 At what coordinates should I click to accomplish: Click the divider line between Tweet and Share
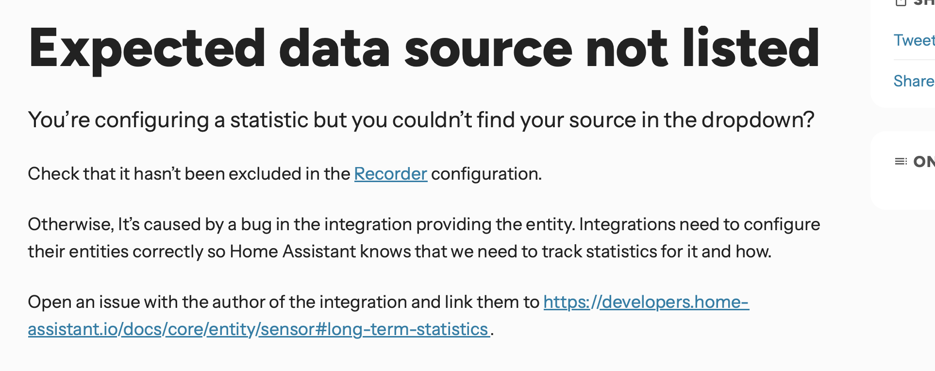pyautogui.click(x=914, y=60)
